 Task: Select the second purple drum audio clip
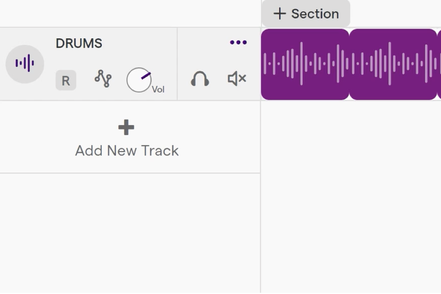coord(393,64)
